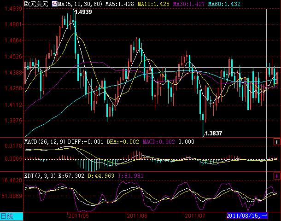
Task: Click the 51.8869 KDJ axis label
Action: (12, 196)
